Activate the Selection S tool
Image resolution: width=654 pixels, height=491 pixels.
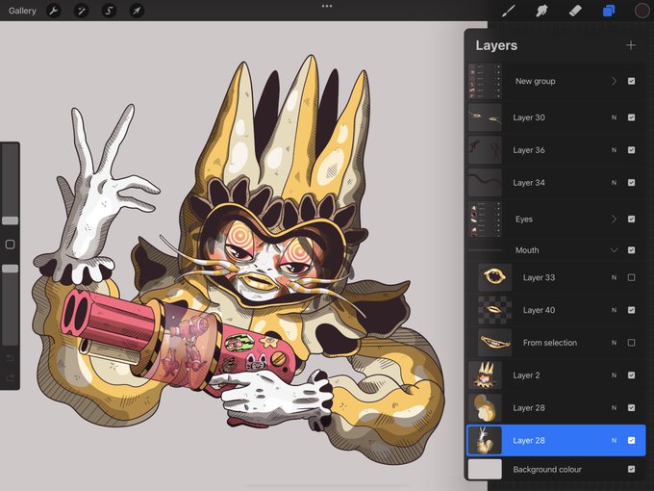point(109,11)
